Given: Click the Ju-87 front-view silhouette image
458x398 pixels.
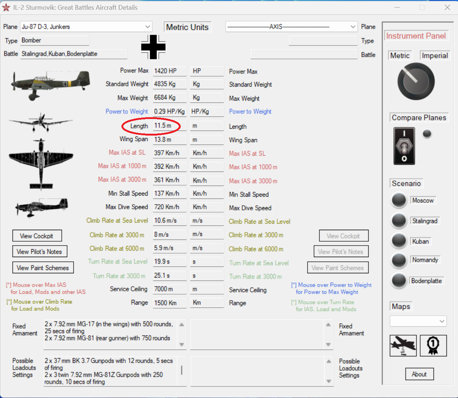Looking at the screenshot, I should pos(40,121).
